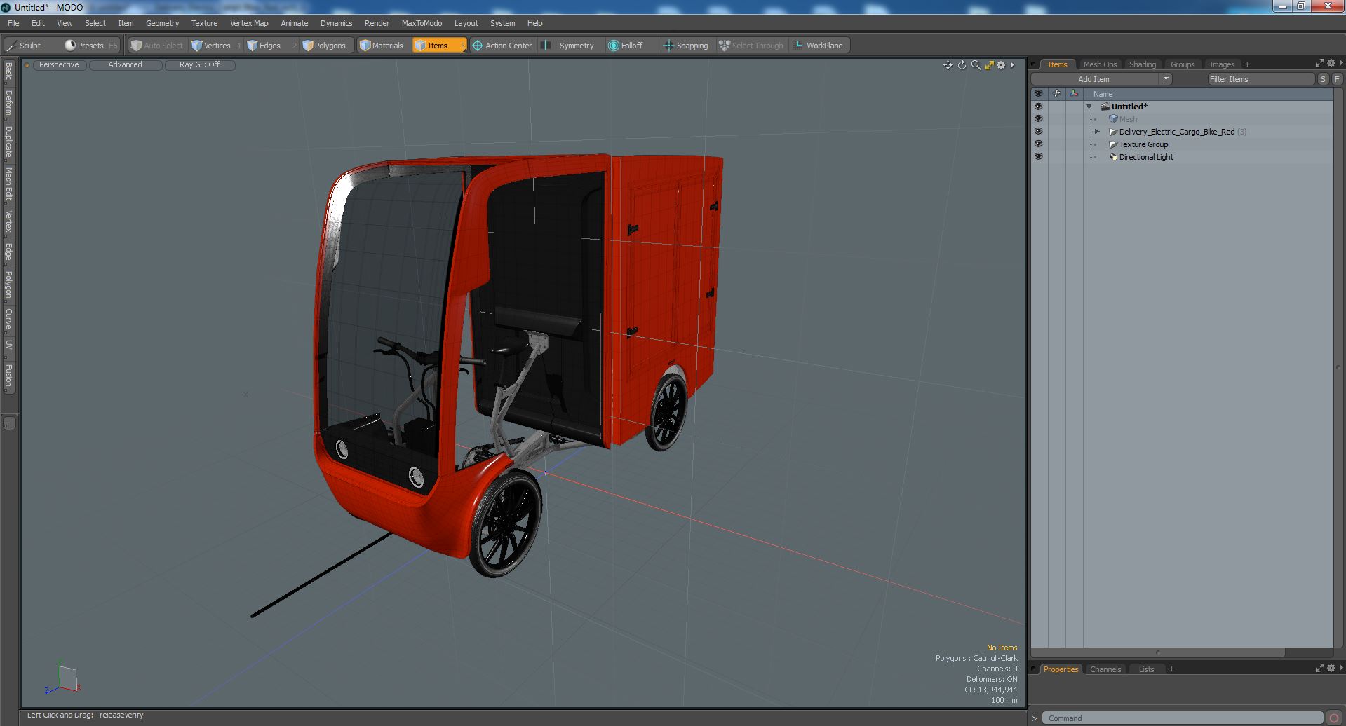Click the record macro circle button
The width and height of the screenshot is (1346, 726).
1334,718
